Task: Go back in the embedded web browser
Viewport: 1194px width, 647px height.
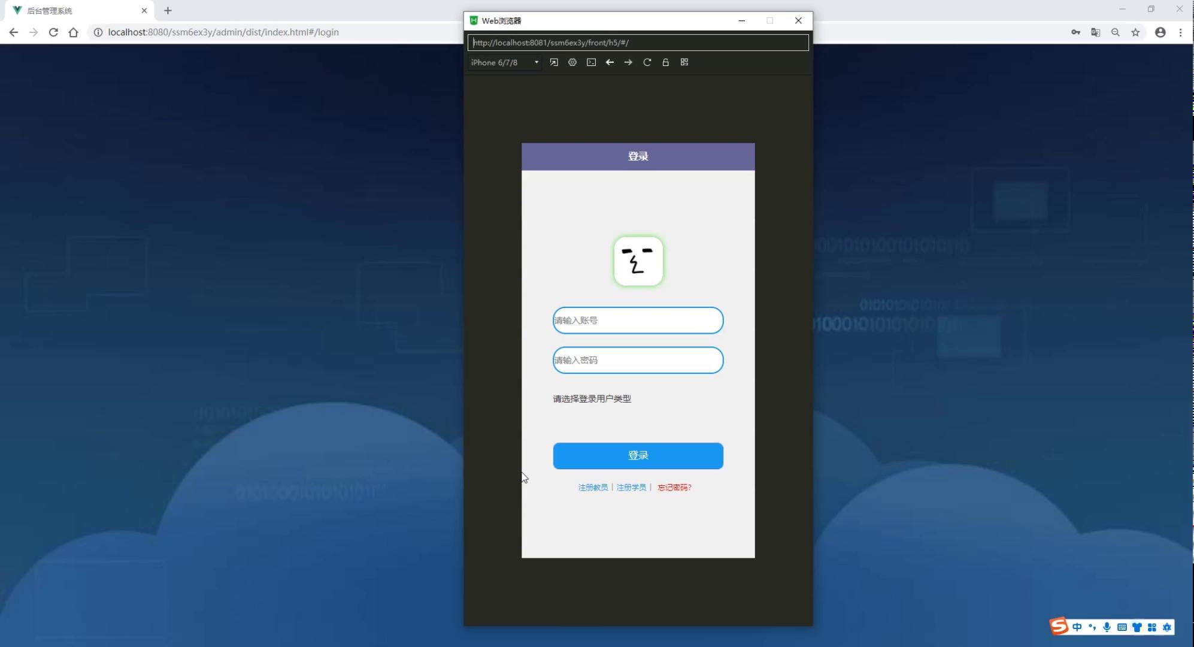Action: point(610,62)
